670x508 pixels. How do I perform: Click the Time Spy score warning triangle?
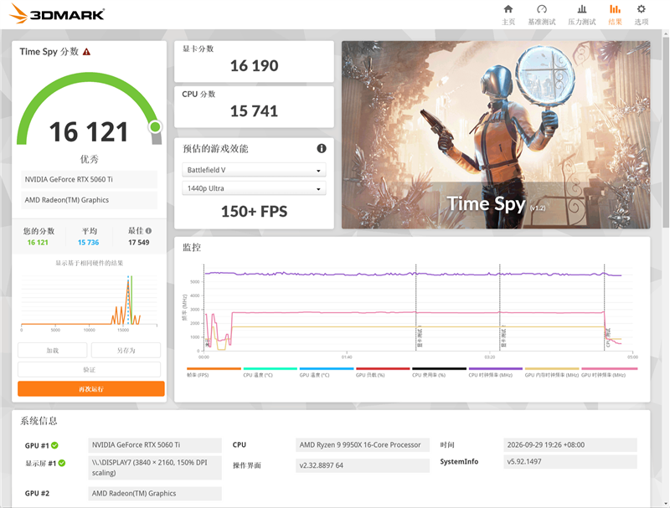(x=87, y=52)
